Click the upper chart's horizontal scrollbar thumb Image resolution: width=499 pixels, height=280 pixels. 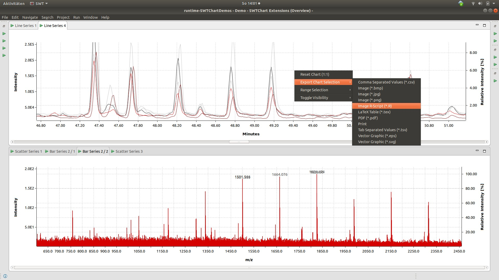239,142
